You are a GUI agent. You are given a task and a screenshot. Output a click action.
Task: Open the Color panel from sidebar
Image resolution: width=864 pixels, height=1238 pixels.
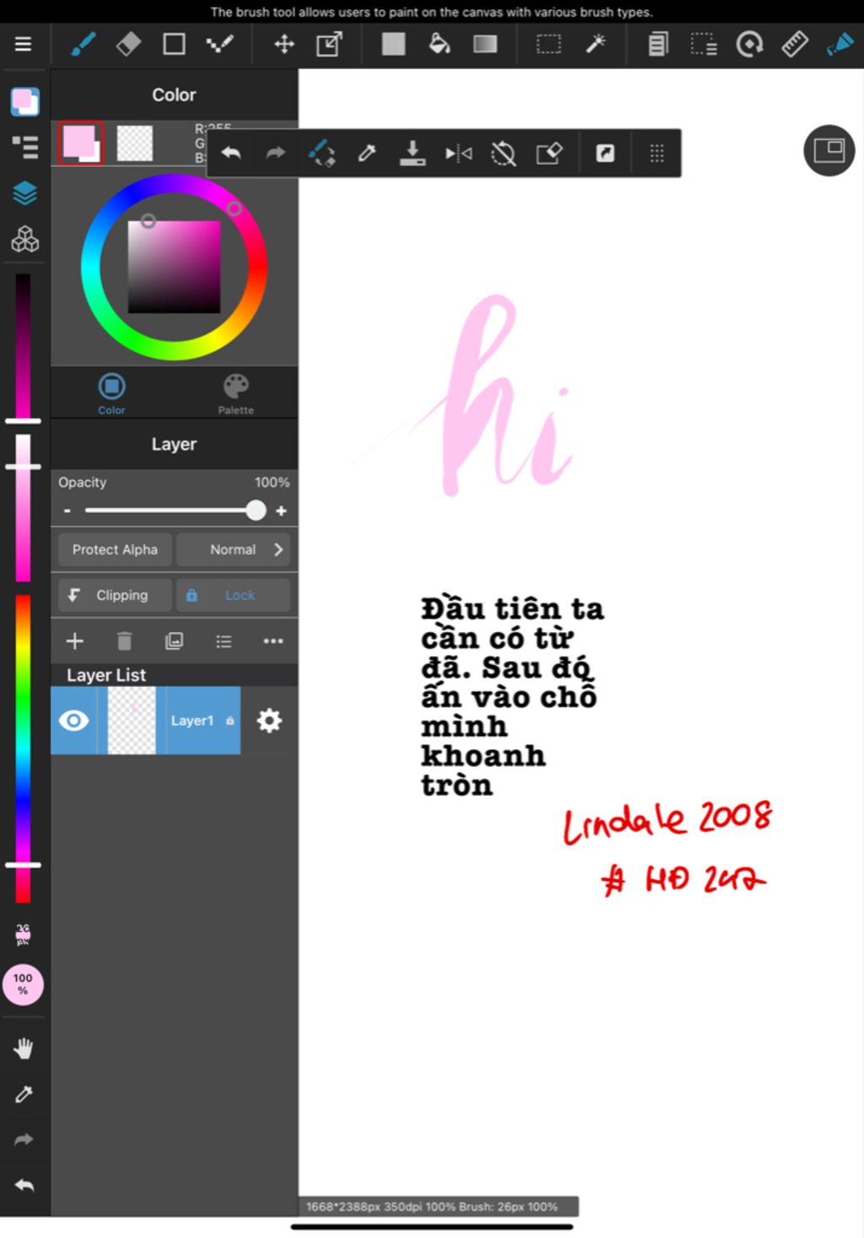coord(24,101)
